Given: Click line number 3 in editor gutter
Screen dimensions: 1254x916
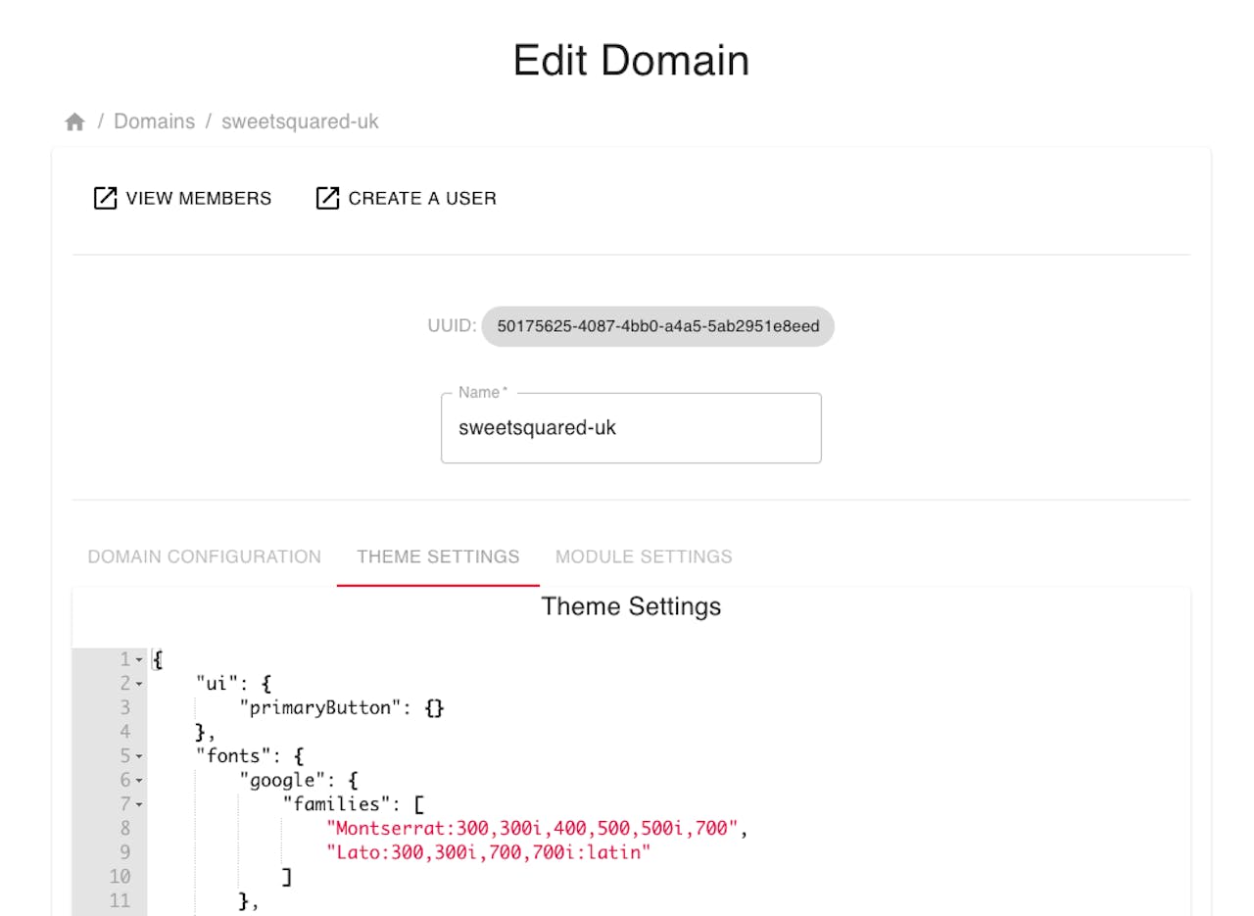Looking at the screenshot, I should coord(124,707).
